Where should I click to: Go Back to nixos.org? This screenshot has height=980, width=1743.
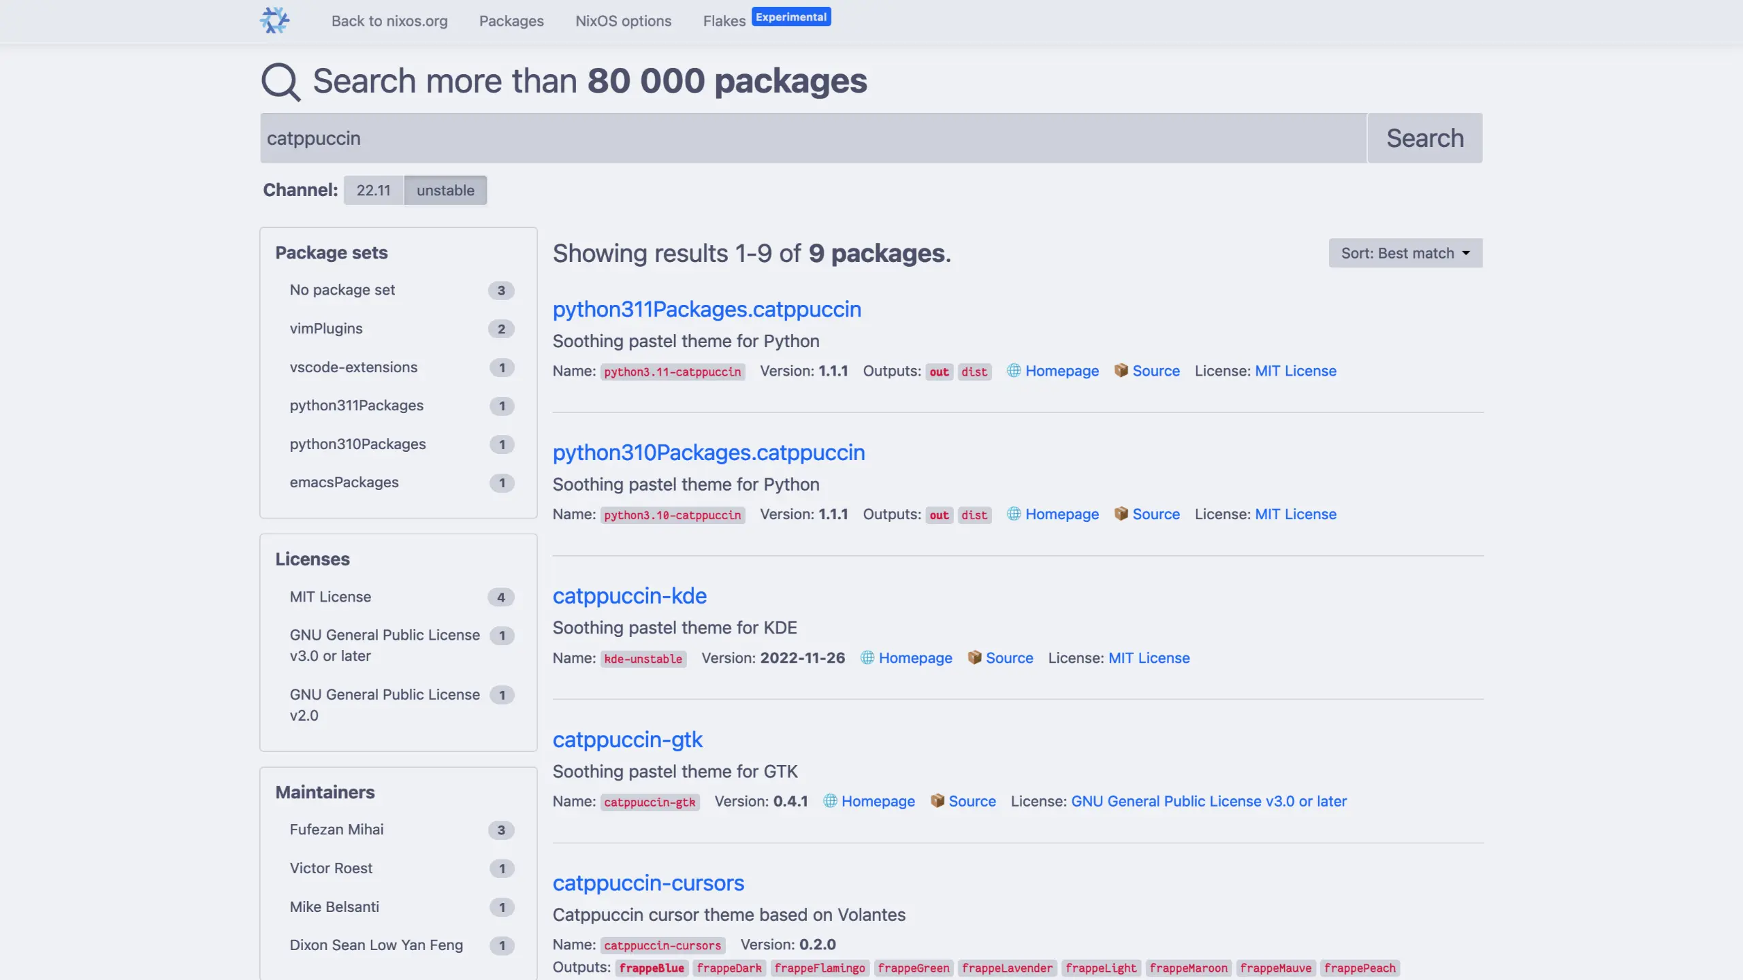pyautogui.click(x=389, y=21)
